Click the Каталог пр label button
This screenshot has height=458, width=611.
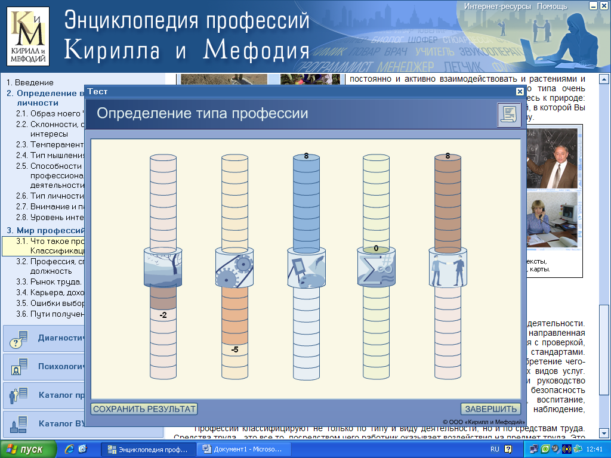(x=61, y=395)
